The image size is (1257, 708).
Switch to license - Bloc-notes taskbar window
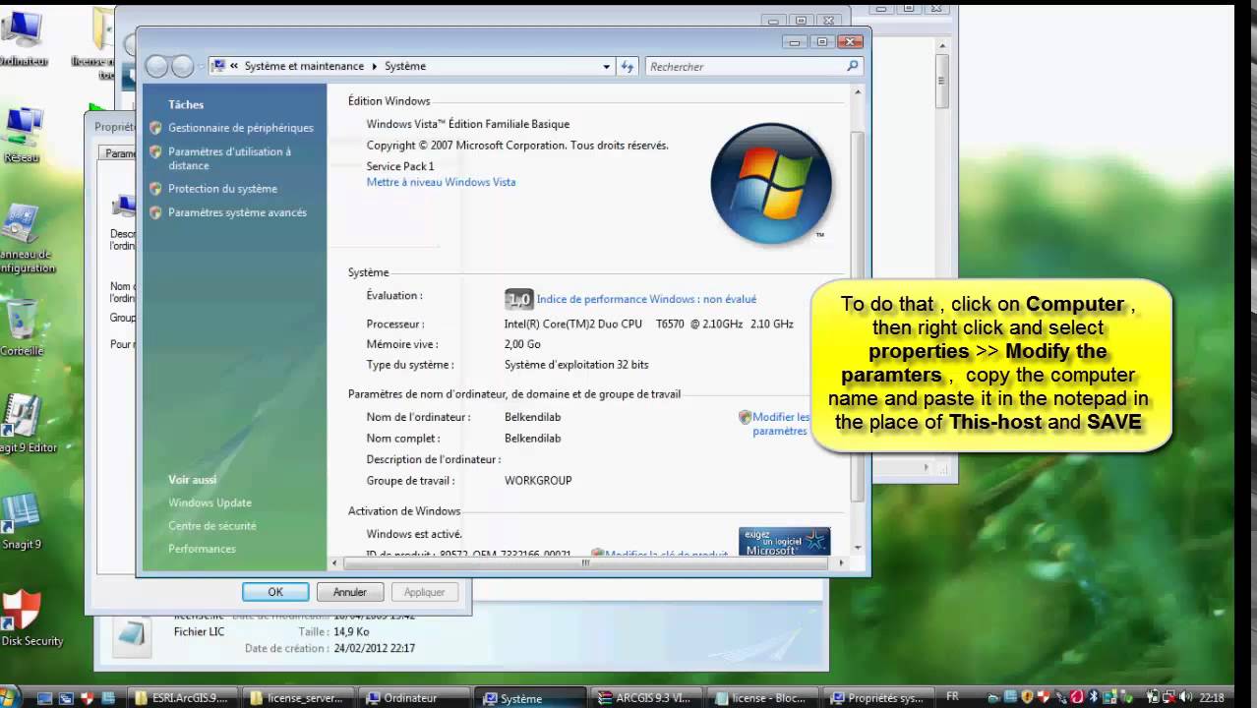pyautogui.click(x=761, y=698)
